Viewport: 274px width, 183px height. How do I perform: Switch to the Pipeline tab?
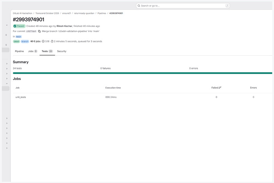pyautogui.click(x=19, y=51)
